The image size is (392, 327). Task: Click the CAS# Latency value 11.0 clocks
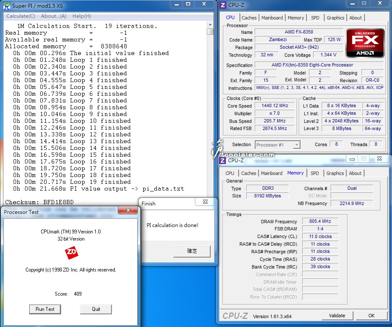click(x=320, y=236)
